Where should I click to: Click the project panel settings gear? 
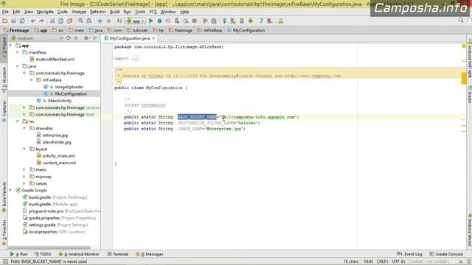[86, 38]
